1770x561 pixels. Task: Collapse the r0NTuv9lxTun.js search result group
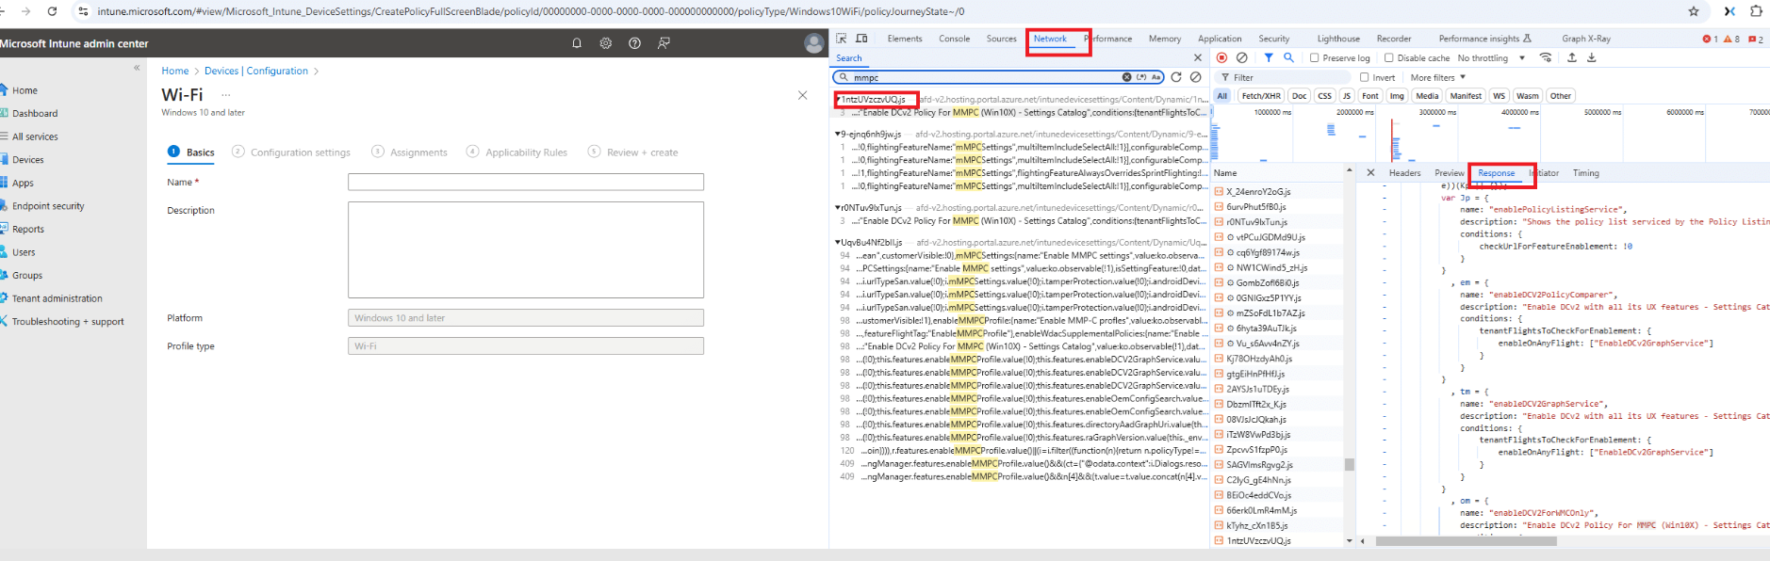tap(838, 207)
